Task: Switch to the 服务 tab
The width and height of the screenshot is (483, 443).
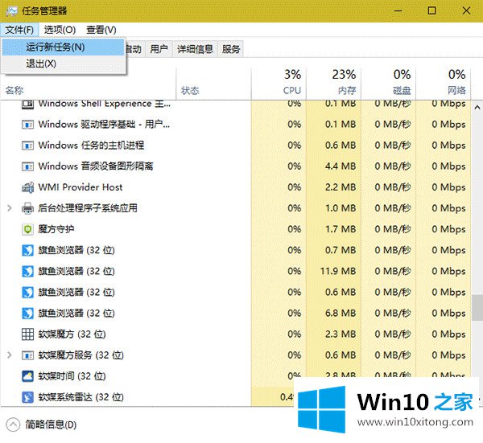Action: pos(231,49)
